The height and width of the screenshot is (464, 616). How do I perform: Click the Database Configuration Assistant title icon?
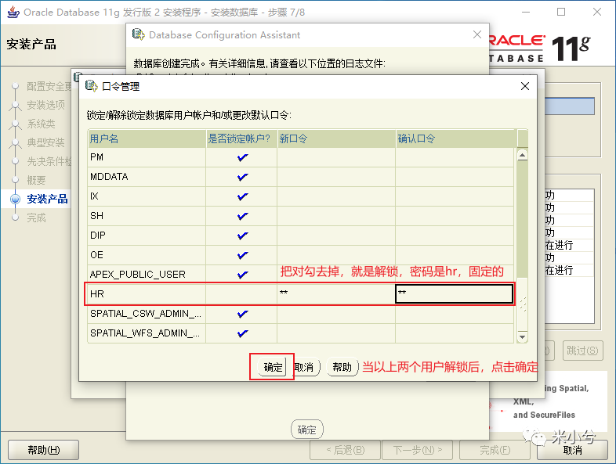coord(138,34)
